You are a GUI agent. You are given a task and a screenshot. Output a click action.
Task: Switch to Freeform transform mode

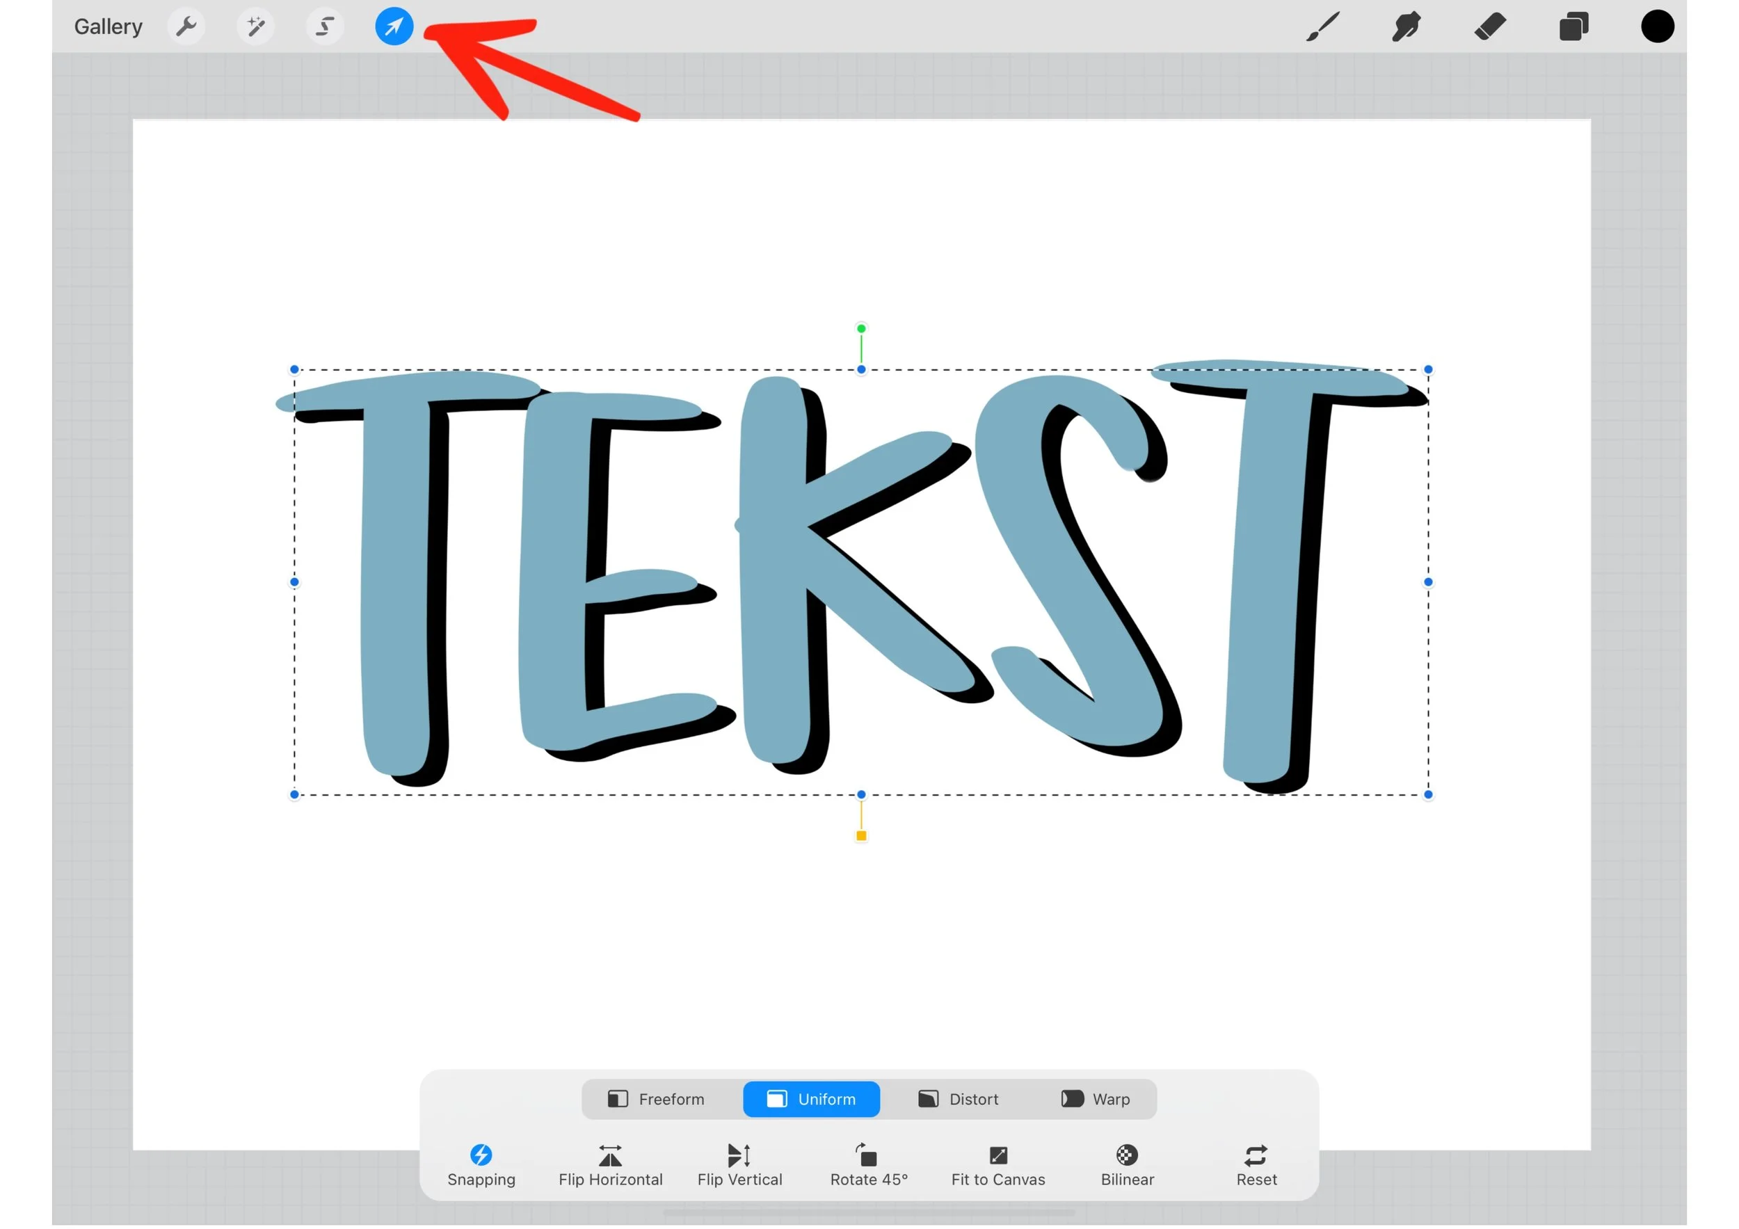click(656, 1100)
